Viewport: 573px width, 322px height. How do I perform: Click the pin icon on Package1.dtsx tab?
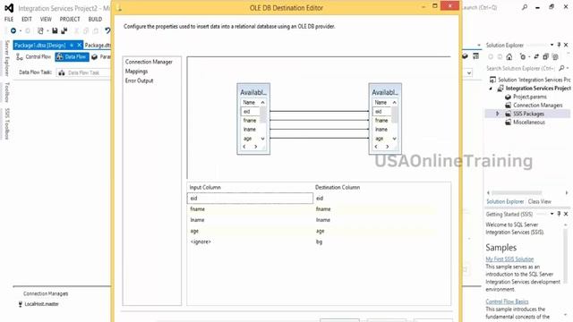(72, 45)
